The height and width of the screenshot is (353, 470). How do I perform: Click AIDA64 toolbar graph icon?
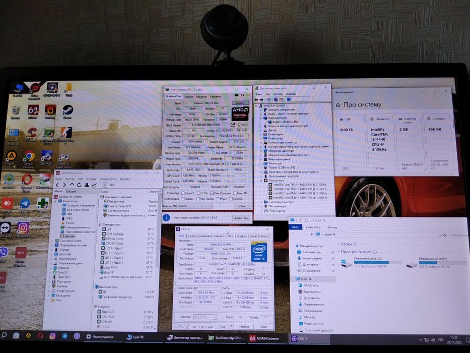[94, 185]
